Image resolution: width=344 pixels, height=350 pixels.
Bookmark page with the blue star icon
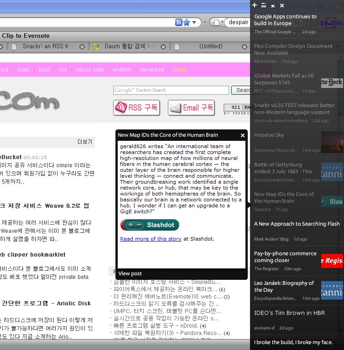coord(187,22)
